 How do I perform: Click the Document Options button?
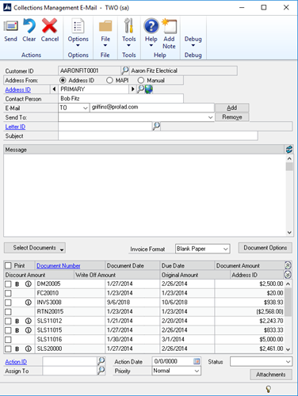[x=266, y=248]
